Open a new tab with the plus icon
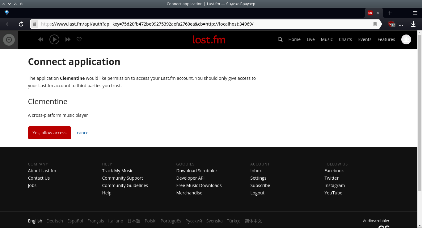422x228 pixels. tap(390, 13)
